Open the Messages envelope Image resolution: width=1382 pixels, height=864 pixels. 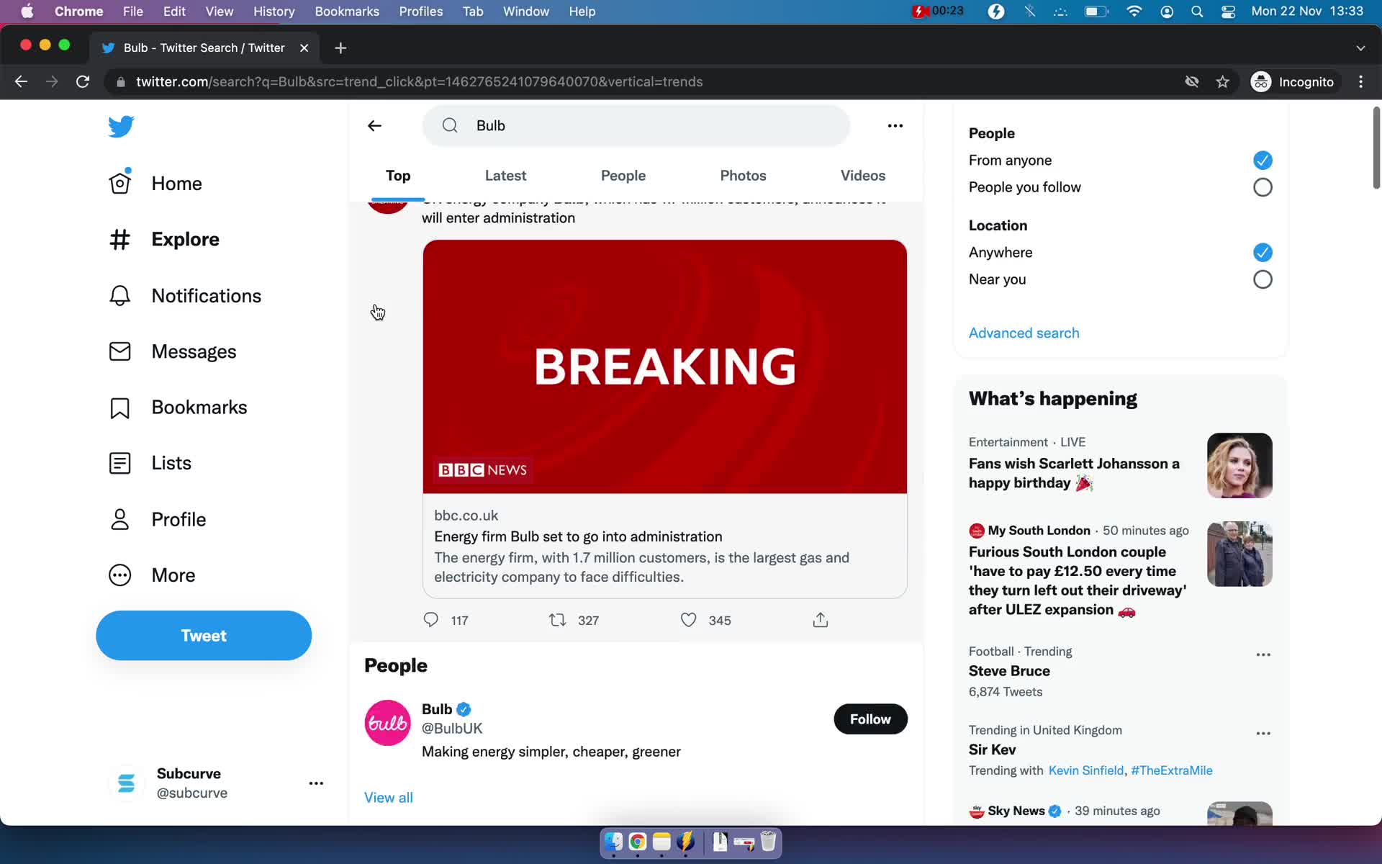172,351
